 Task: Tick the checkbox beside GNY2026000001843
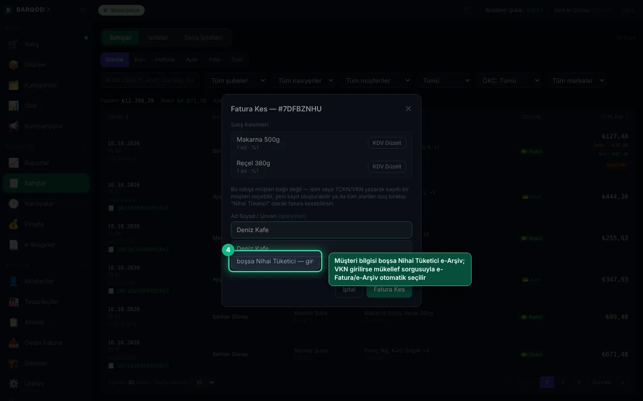(x=111, y=291)
